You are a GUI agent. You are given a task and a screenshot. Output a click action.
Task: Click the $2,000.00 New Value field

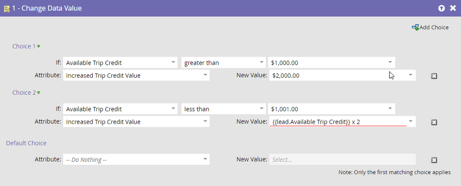[x=342, y=75]
